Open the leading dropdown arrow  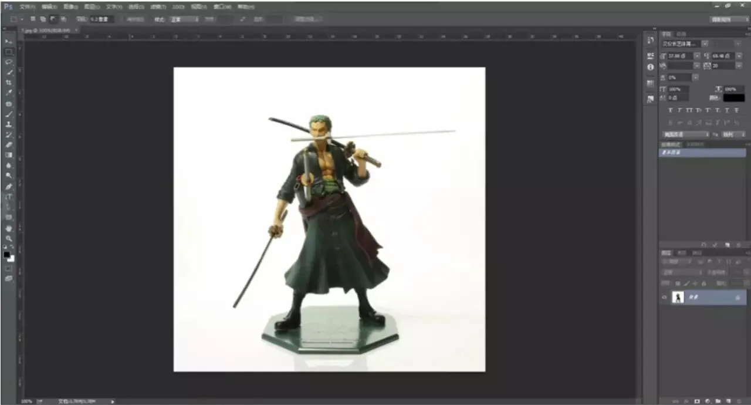pos(739,56)
